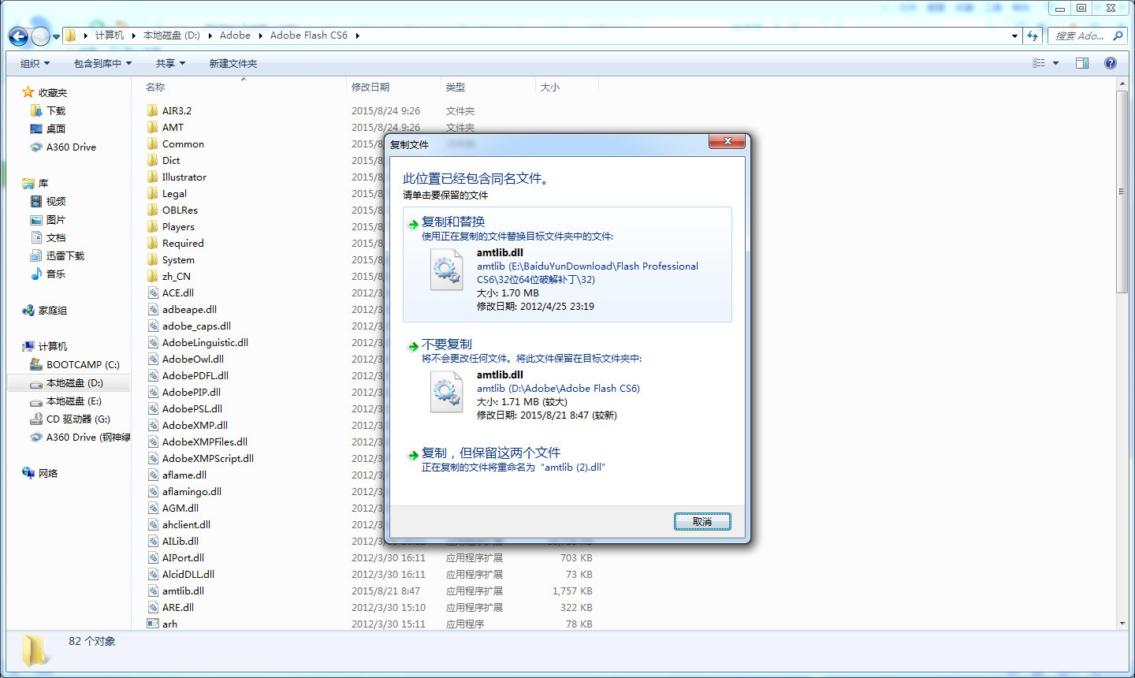Click the 家庭组 homegroup icon
Image resolution: width=1135 pixels, height=678 pixels.
(28, 311)
